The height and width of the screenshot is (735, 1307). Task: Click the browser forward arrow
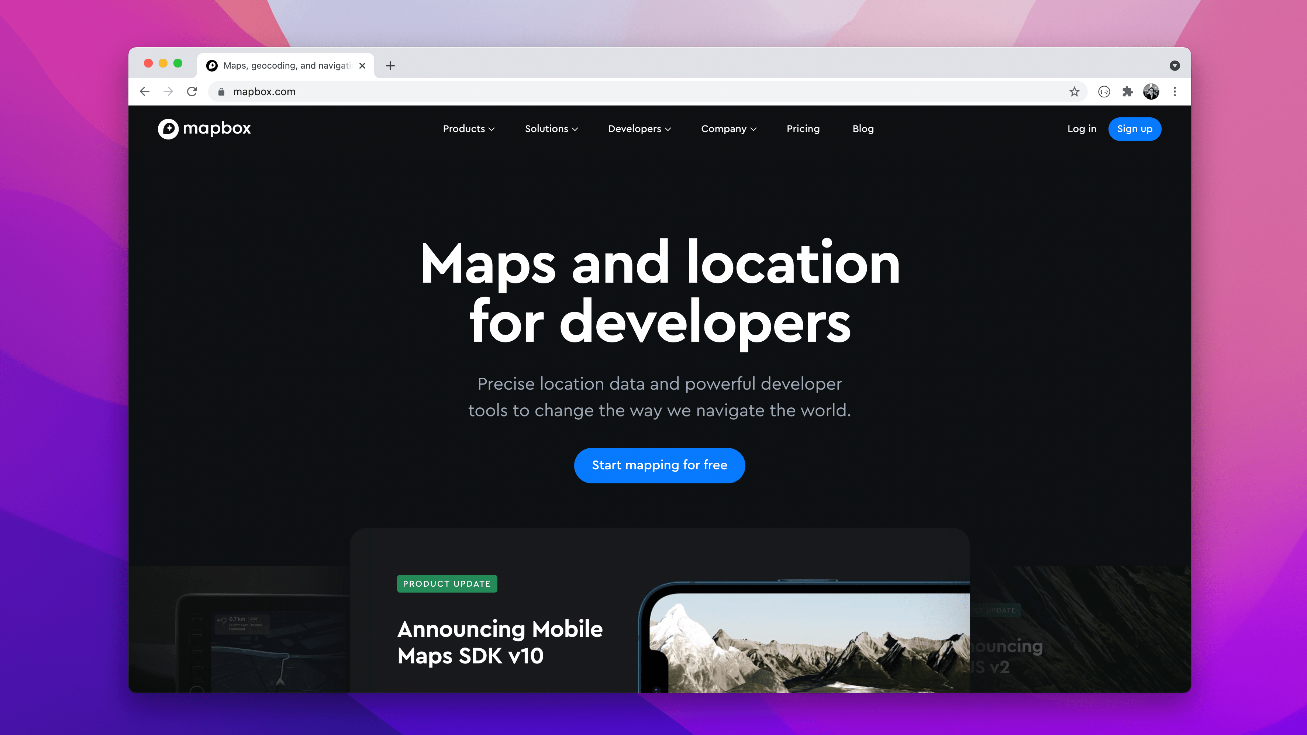(168, 92)
